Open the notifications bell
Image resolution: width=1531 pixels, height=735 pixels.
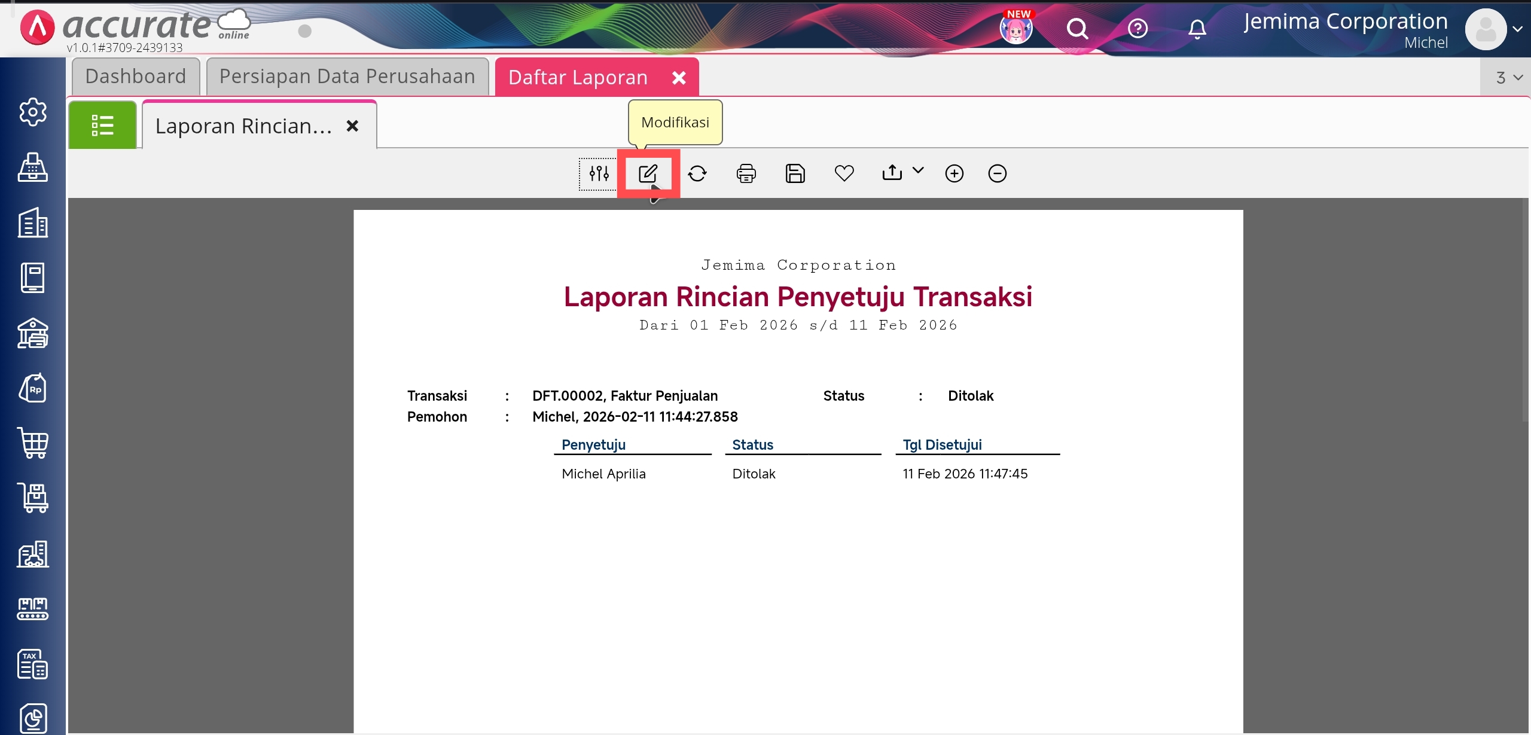[x=1197, y=29]
